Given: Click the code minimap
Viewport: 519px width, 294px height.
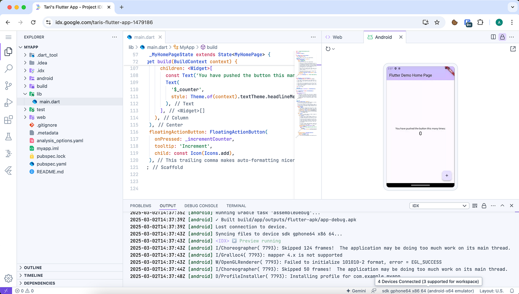Looking at the screenshot, I should [x=308, y=94].
